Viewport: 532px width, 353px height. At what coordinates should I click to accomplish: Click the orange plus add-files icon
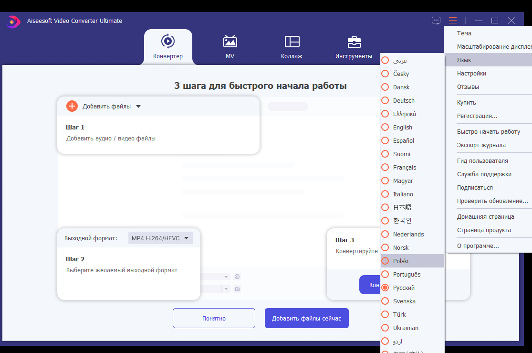click(x=72, y=107)
